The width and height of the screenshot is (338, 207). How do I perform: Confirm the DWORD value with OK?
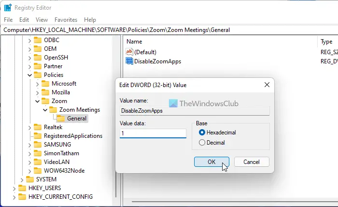[x=211, y=162]
